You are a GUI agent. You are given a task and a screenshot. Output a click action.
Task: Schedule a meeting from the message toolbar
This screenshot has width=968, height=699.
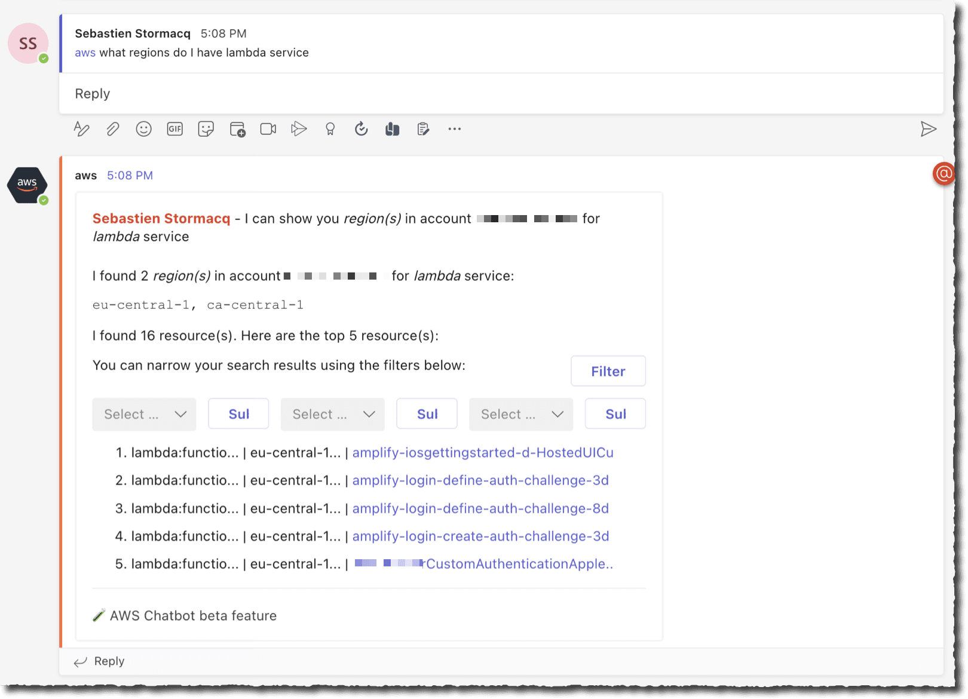(x=237, y=128)
